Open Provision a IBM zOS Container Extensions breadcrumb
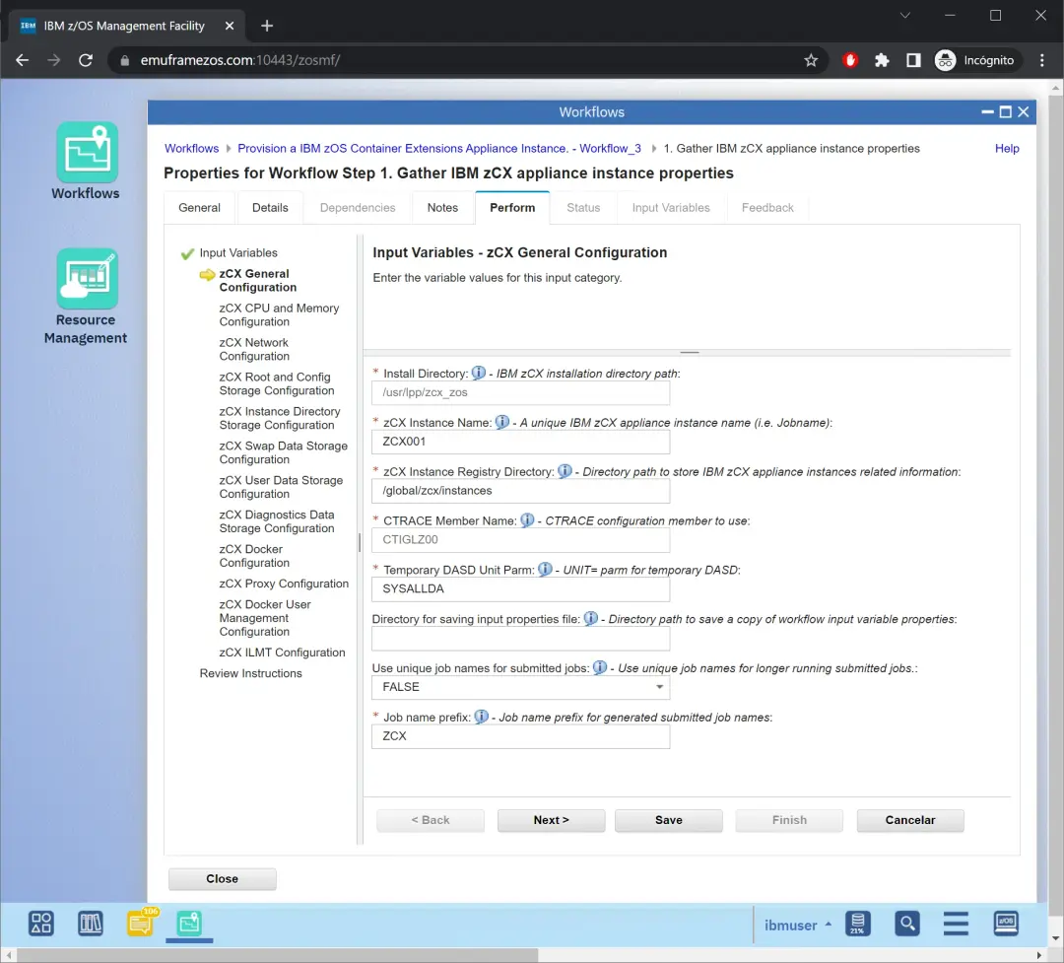 (439, 148)
